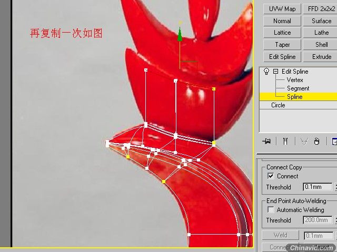The width and height of the screenshot is (337, 252).
Task: Collapse the Edit Spline tree node
Action: (275, 72)
